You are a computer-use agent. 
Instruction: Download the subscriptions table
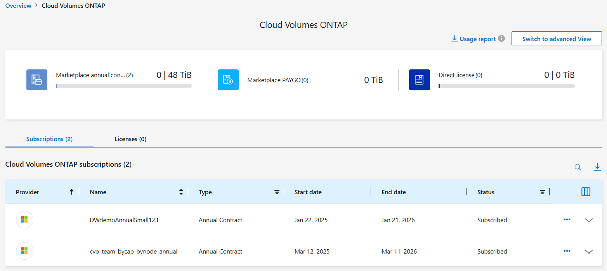[597, 167]
